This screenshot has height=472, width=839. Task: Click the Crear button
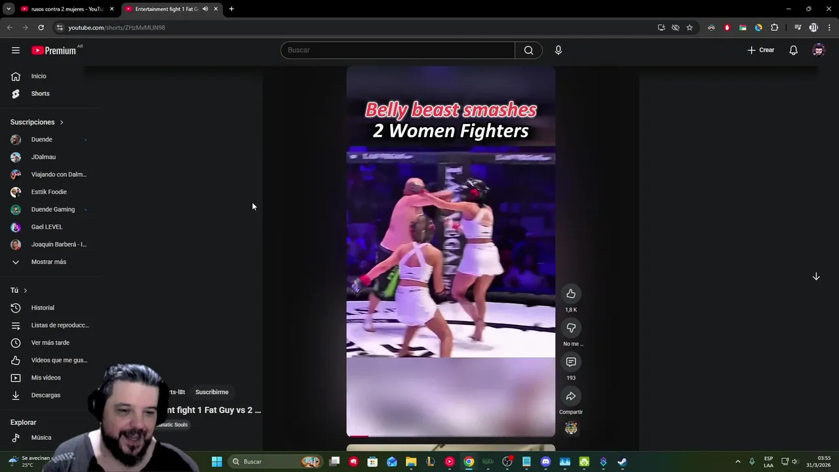[761, 50]
